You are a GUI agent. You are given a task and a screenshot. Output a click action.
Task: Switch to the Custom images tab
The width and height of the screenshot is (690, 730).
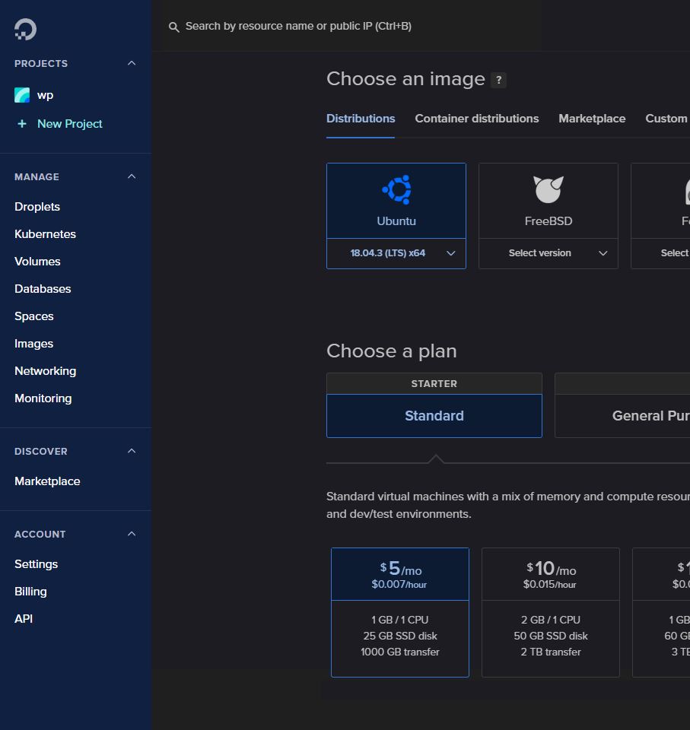666,119
